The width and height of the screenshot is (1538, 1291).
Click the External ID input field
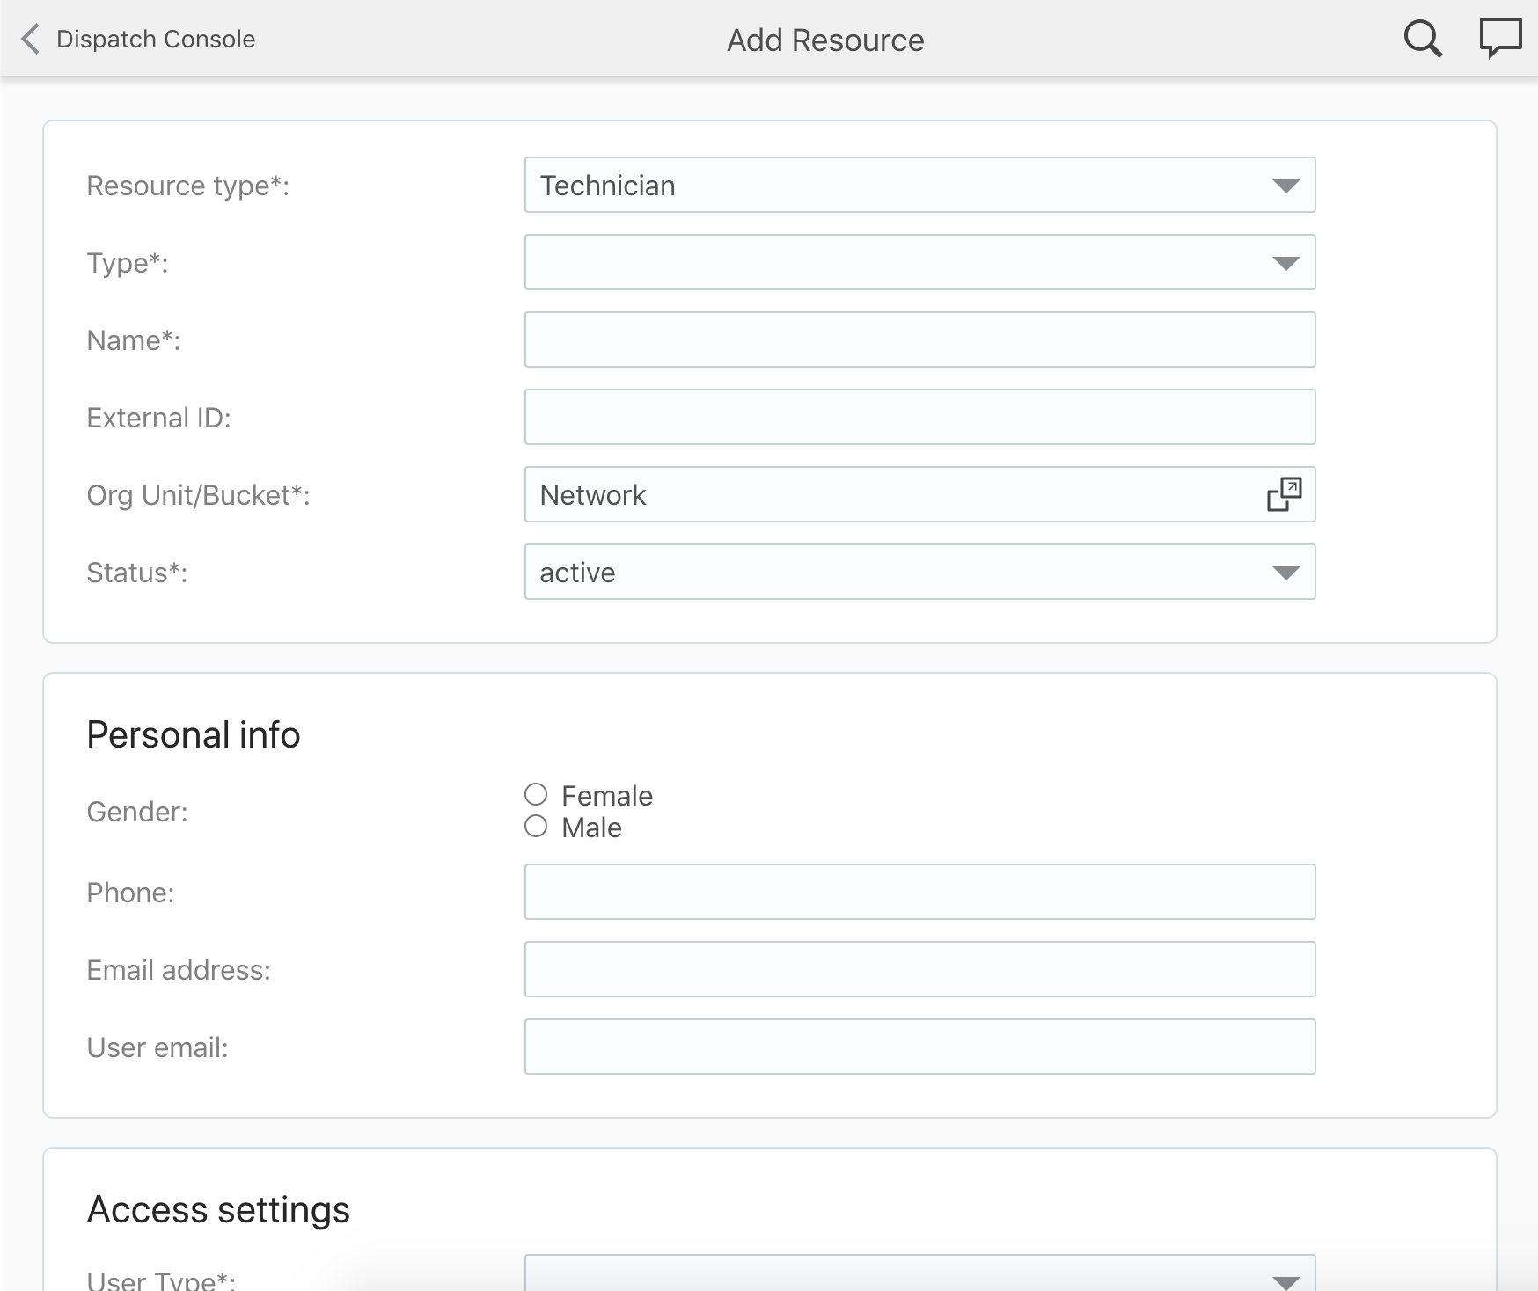click(919, 417)
